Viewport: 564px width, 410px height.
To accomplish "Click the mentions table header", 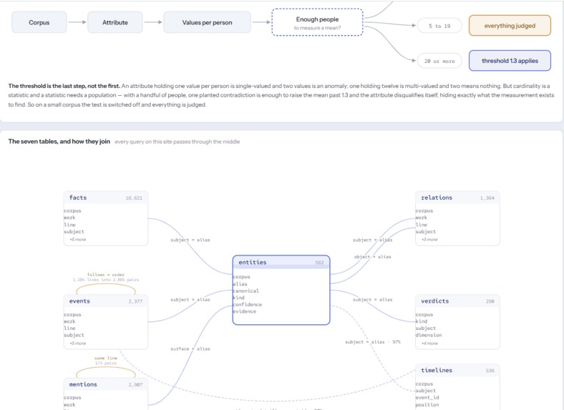I will coord(106,384).
